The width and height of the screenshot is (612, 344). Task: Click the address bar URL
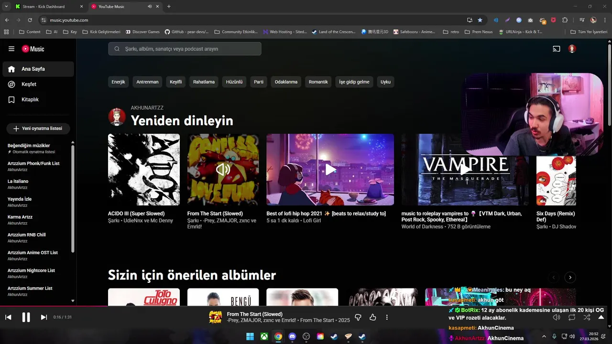pyautogui.click(x=69, y=20)
